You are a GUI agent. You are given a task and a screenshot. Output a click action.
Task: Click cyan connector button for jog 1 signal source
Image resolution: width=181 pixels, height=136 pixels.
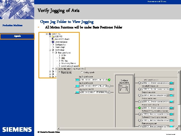(x=77, y=80)
